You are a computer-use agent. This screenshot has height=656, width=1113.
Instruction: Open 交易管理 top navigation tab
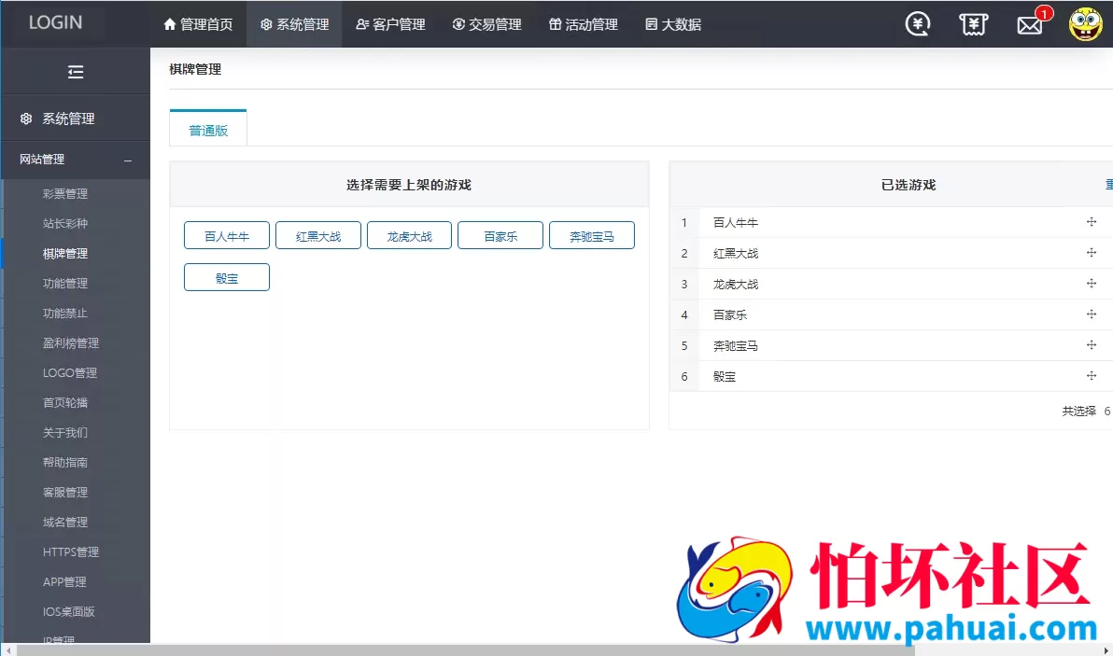487,24
